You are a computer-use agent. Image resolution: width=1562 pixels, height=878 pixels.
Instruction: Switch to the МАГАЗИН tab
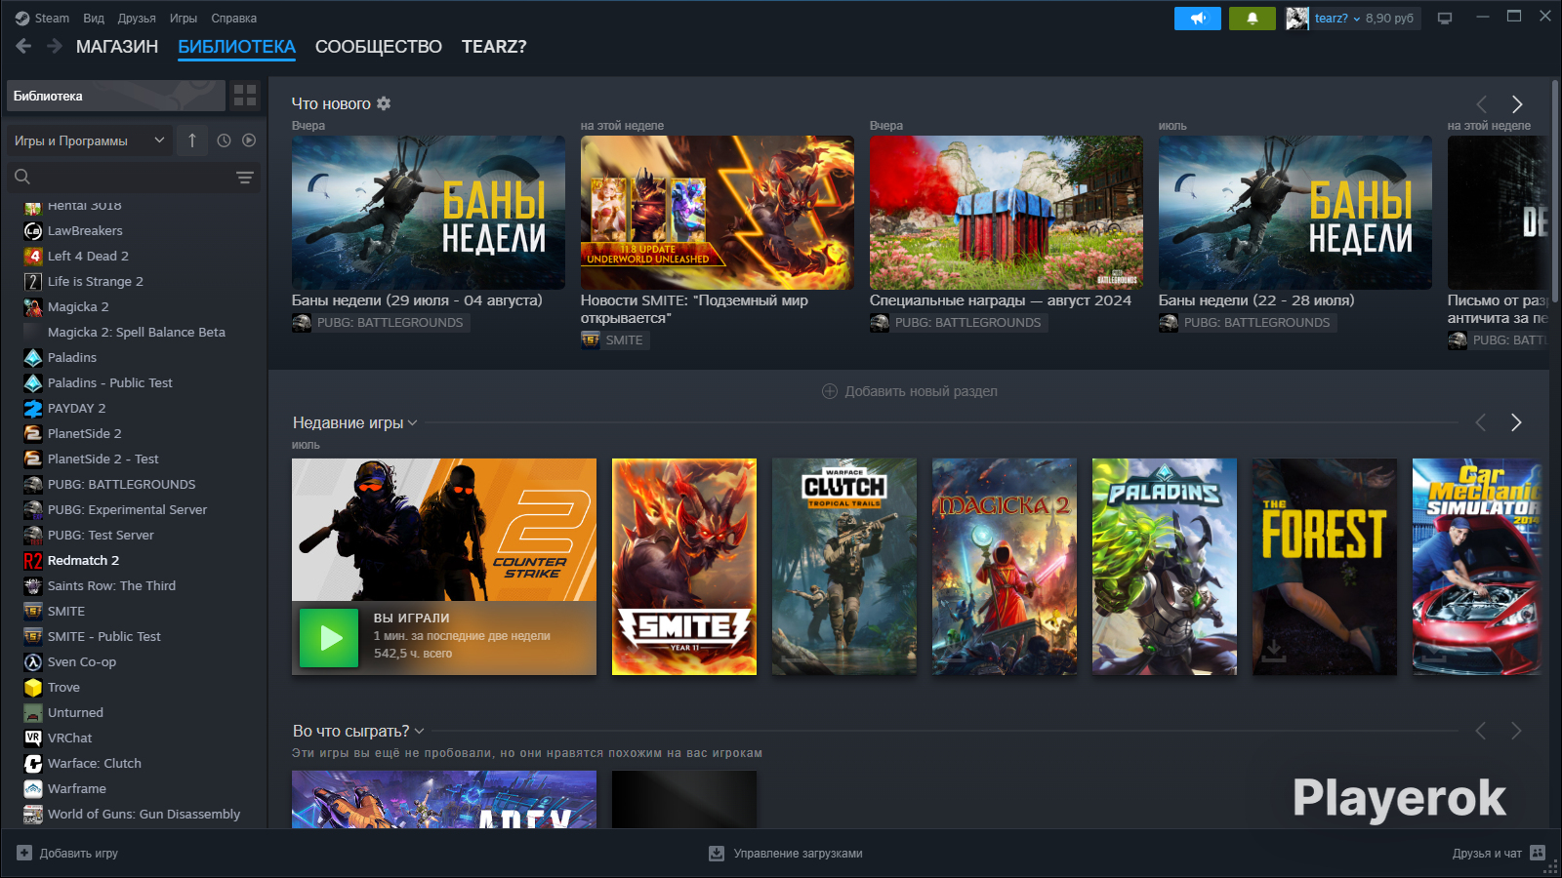tap(117, 47)
